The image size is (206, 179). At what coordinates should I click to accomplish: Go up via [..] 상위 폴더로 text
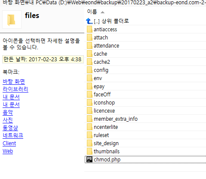point(111,21)
